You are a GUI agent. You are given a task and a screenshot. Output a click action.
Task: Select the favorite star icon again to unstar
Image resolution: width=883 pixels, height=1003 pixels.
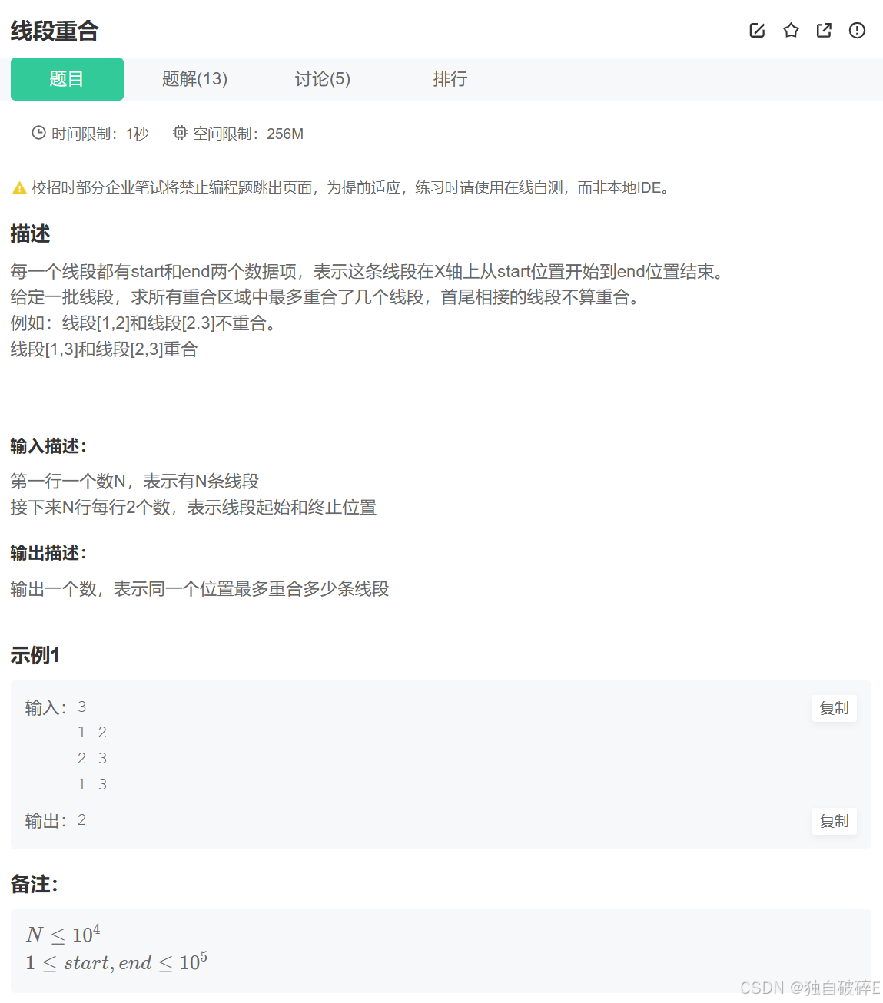[790, 31]
